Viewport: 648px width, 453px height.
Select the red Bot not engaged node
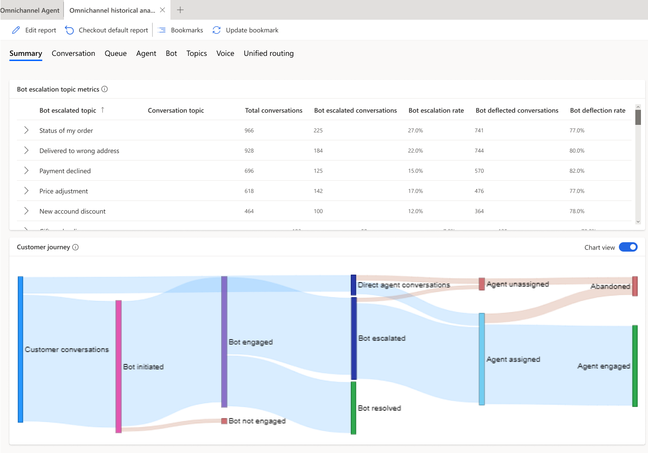pyautogui.click(x=224, y=421)
